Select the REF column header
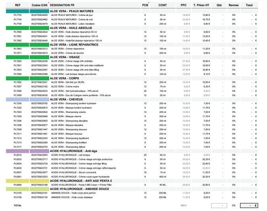Image resolution: width=267 pixels, height=211 pixels. click(x=17, y=5)
